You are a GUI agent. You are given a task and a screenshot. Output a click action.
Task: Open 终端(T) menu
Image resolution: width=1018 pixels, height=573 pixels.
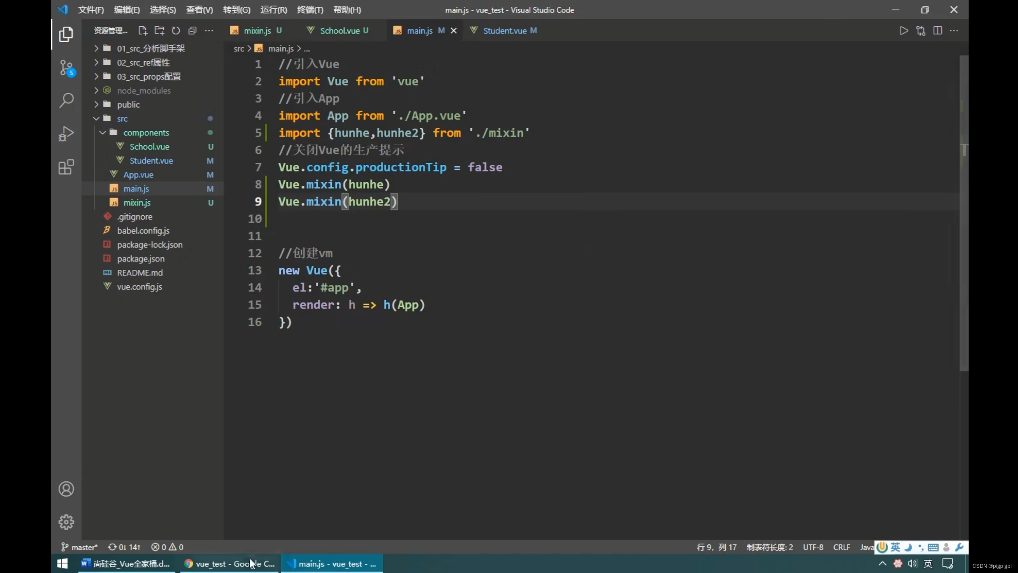[310, 10]
